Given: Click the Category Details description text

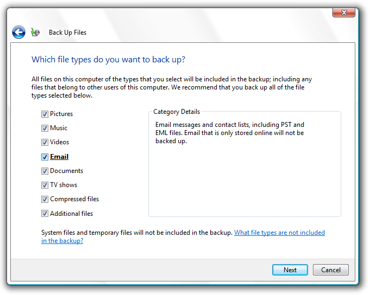Looking at the screenshot, I should tap(230, 133).
